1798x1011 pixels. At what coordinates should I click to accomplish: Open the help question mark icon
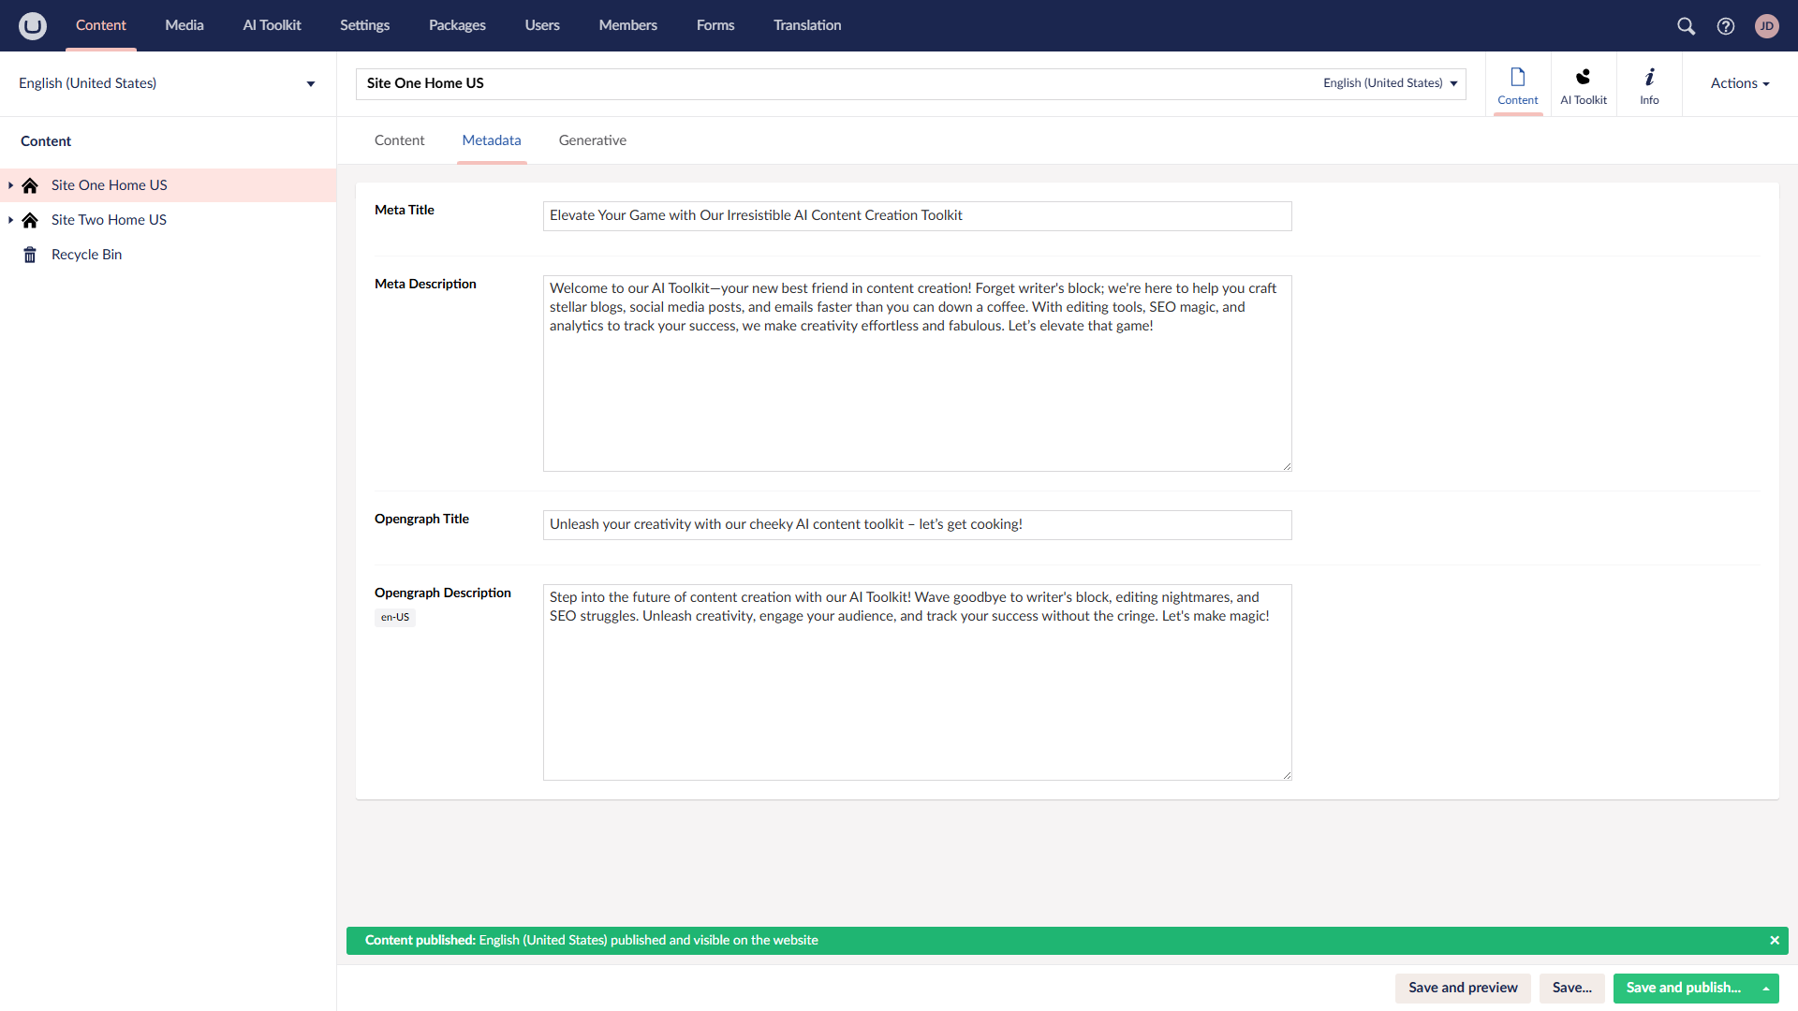pyautogui.click(x=1726, y=26)
